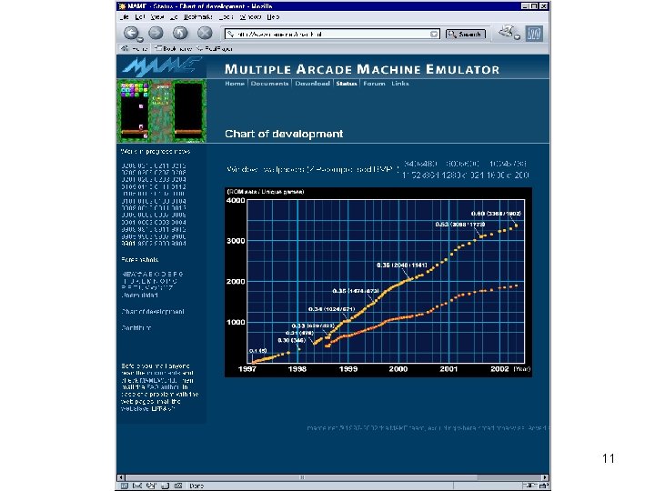The width and height of the screenshot is (655, 491).
Task: Click the RealPlayer bookmark on personal toolbar
Action: [215, 48]
